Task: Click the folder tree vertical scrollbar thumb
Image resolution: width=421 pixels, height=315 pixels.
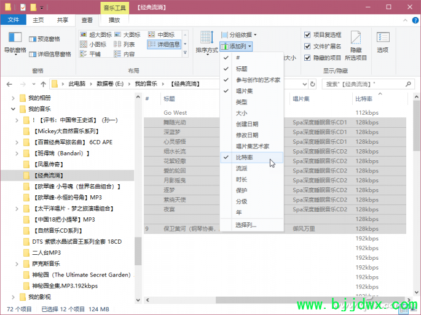Action: tap(138, 251)
